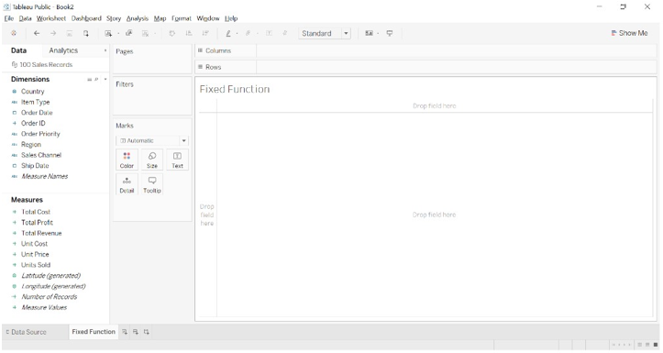
Task: Click the Detail card in Marks
Action: (127, 184)
